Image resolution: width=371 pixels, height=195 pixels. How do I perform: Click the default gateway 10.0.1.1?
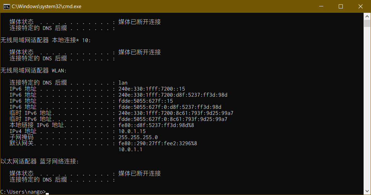click(x=131, y=150)
